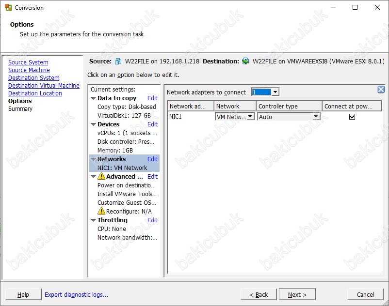Click the warning icon beside Reconfigure: N/A
The width and height of the screenshot is (389, 306).
pyautogui.click(x=101, y=211)
